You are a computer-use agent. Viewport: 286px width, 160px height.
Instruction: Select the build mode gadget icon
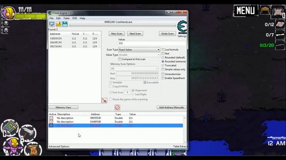tap(10, 128)
